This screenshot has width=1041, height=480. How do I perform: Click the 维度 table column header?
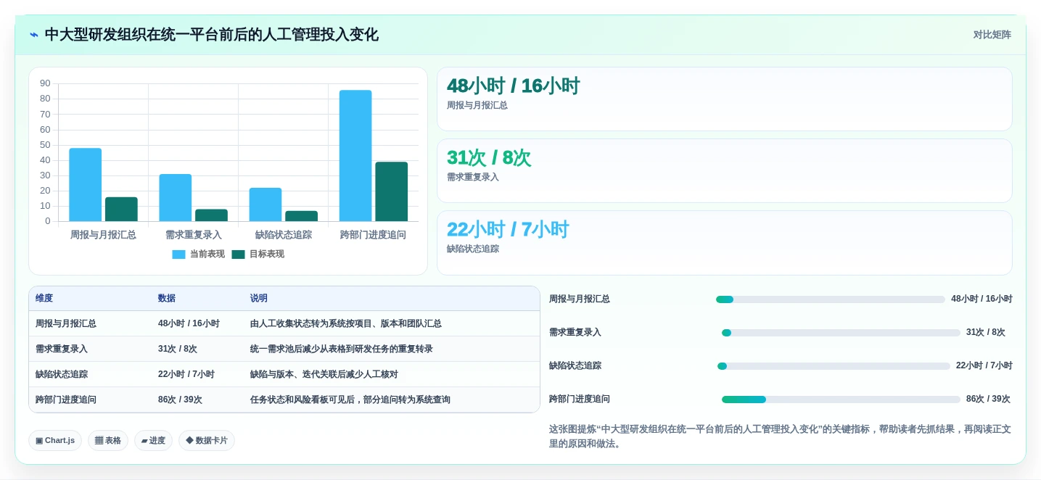pyautogui.click(x=44, y=299)
